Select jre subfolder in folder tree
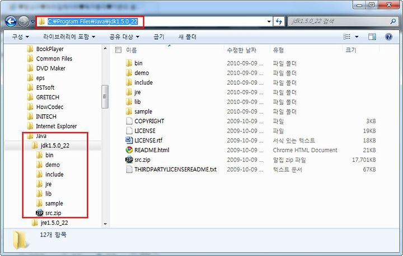Viewport: 403px width, 256px height. point(48,184)
